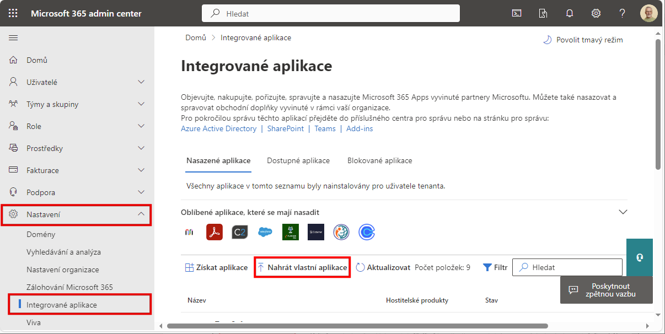Collapse Oblíbené aplikace section chevron
The height and width of the screenshot is (334, 665).
[623, 212]
